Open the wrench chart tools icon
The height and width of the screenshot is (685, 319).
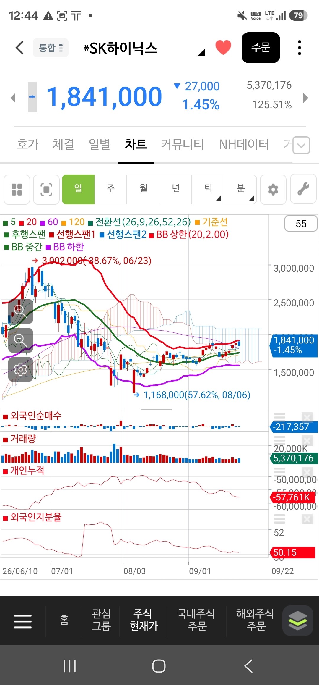303,189
